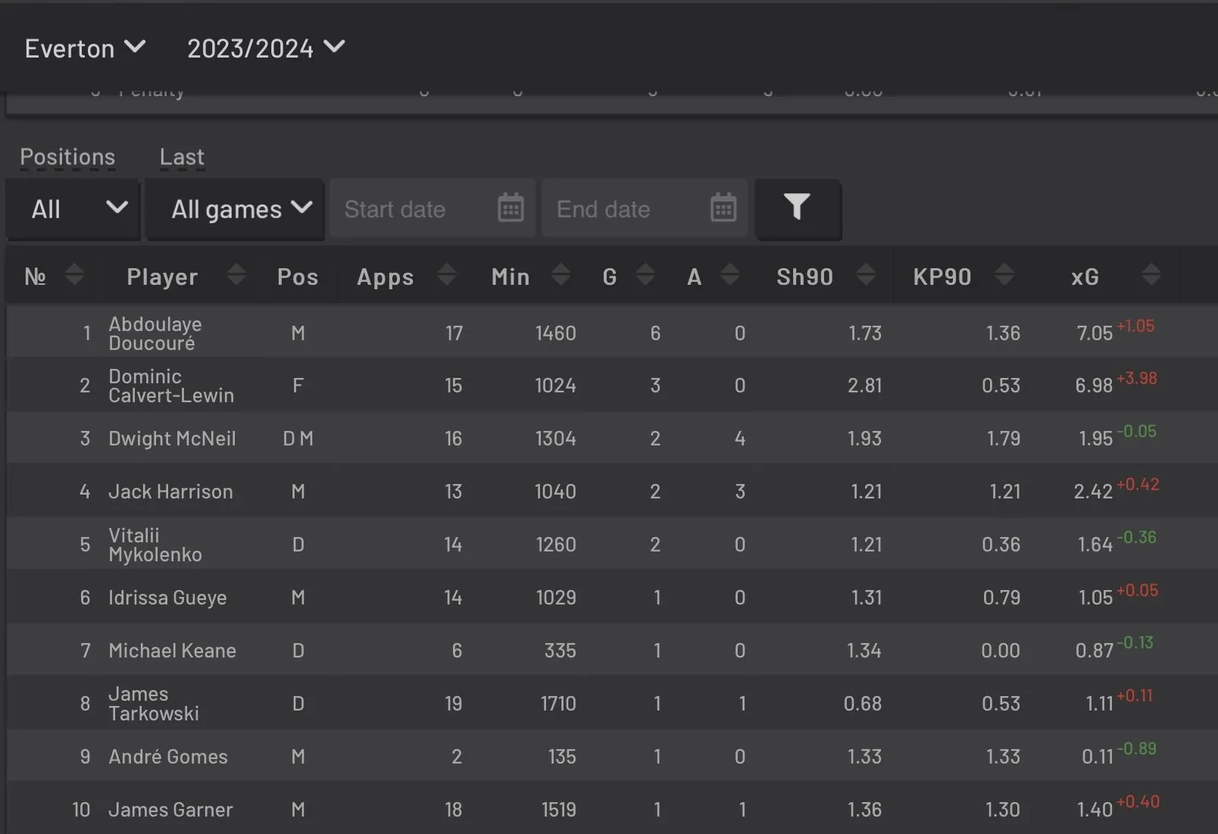
Task: Open Dwight McNeil player link
Action: point(172,439)
